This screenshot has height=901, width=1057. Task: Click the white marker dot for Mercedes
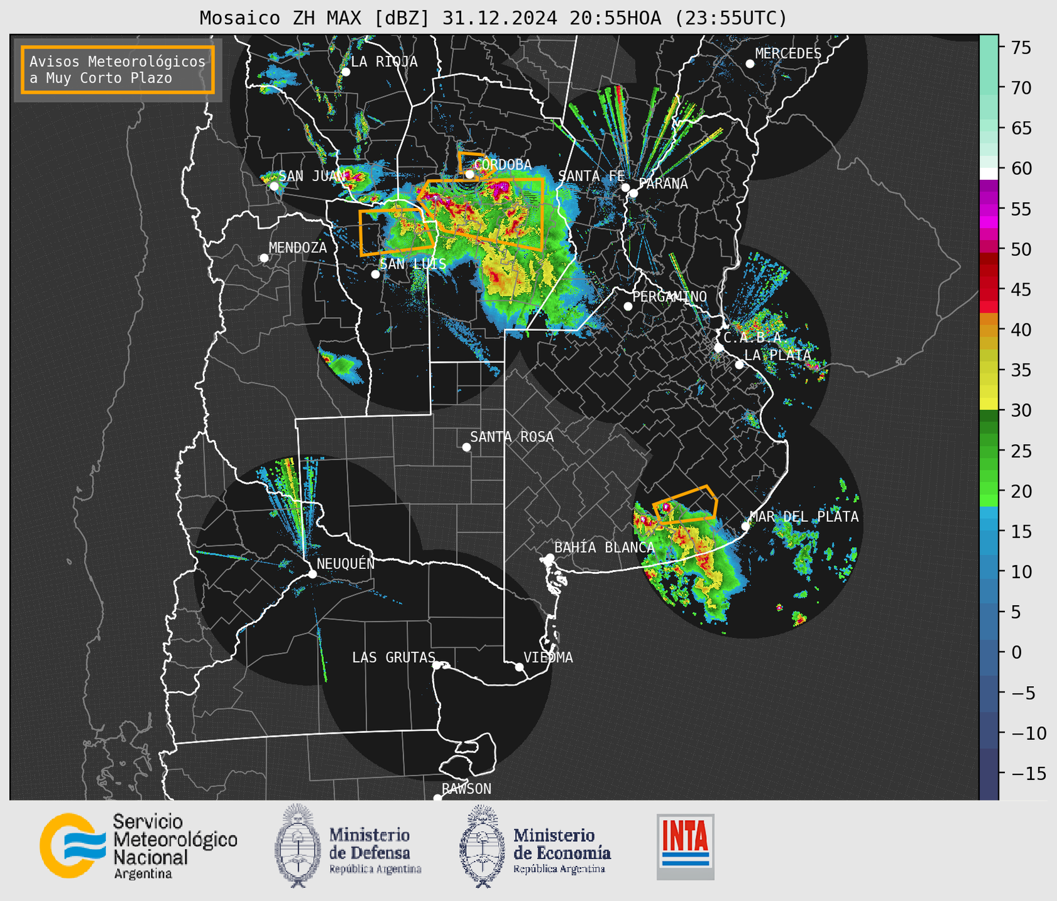pyautogui.click(x=750, y=64)
